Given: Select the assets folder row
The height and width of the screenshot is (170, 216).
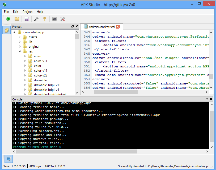Looking at the screenshot, I should 33,37.
